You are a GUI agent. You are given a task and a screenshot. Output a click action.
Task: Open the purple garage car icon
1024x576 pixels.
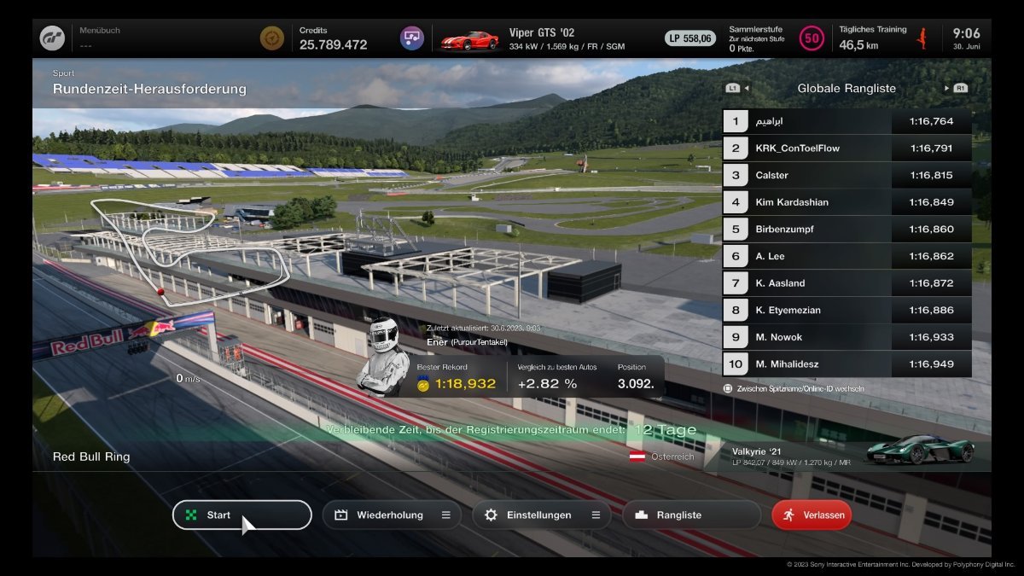(x=412, y=38)
